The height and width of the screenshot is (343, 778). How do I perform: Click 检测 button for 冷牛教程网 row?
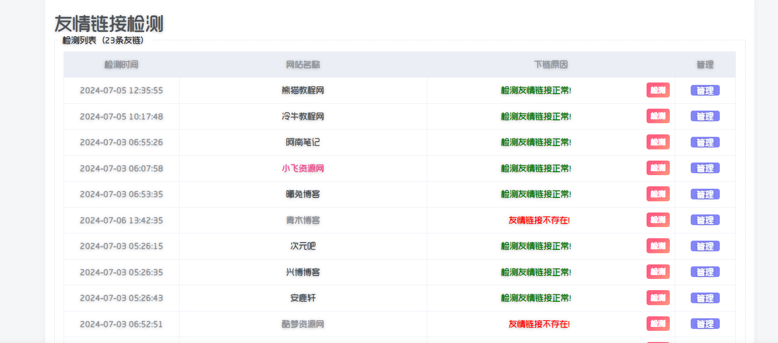(658, 116)
